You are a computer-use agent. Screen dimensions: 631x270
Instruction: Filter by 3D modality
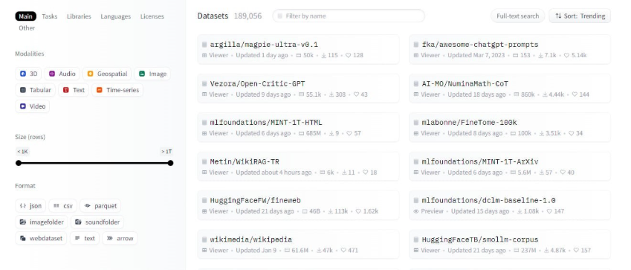(28, 74)
